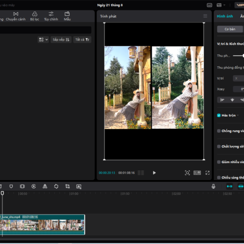Toggle the Hòa trộn checkbox
244x244 pixels.
tap(219, 115)
